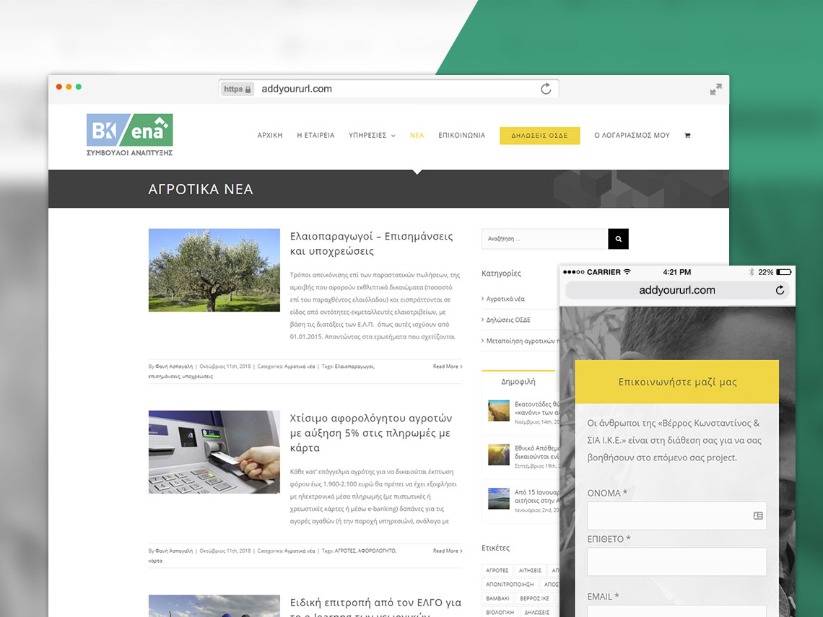Click the yellow ΔΗΛΩΣΕΙΣ ΟΣΔΕ button

[x=539, y=136]
